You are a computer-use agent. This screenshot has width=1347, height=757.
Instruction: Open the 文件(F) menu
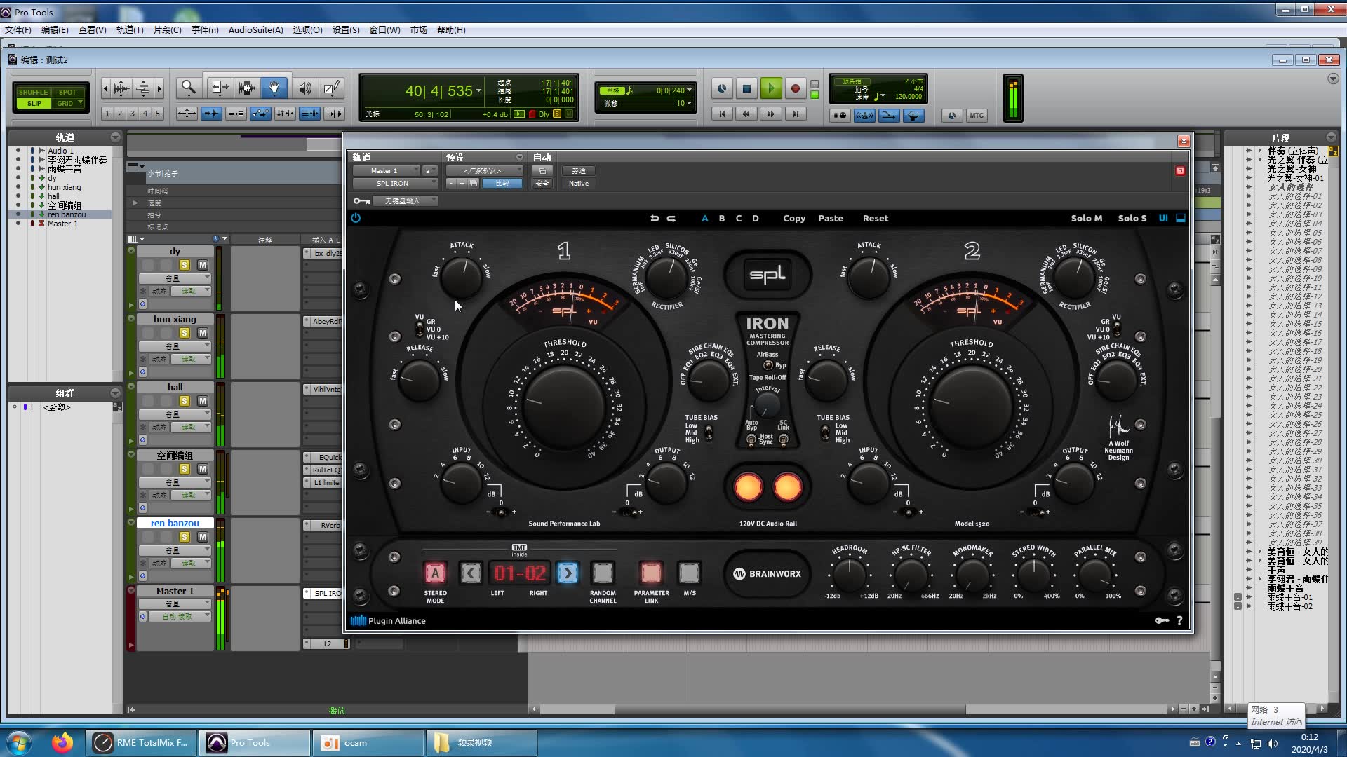coord(18,30)
